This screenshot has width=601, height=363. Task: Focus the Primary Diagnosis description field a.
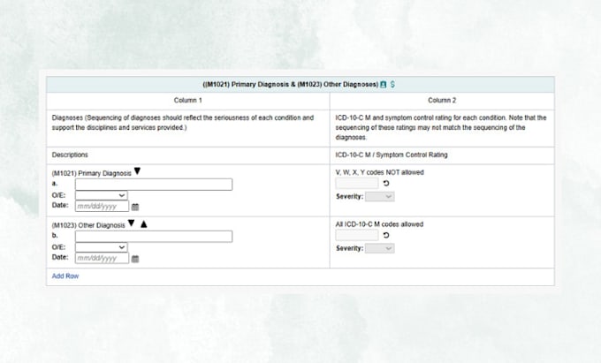[x=154, y=185]
